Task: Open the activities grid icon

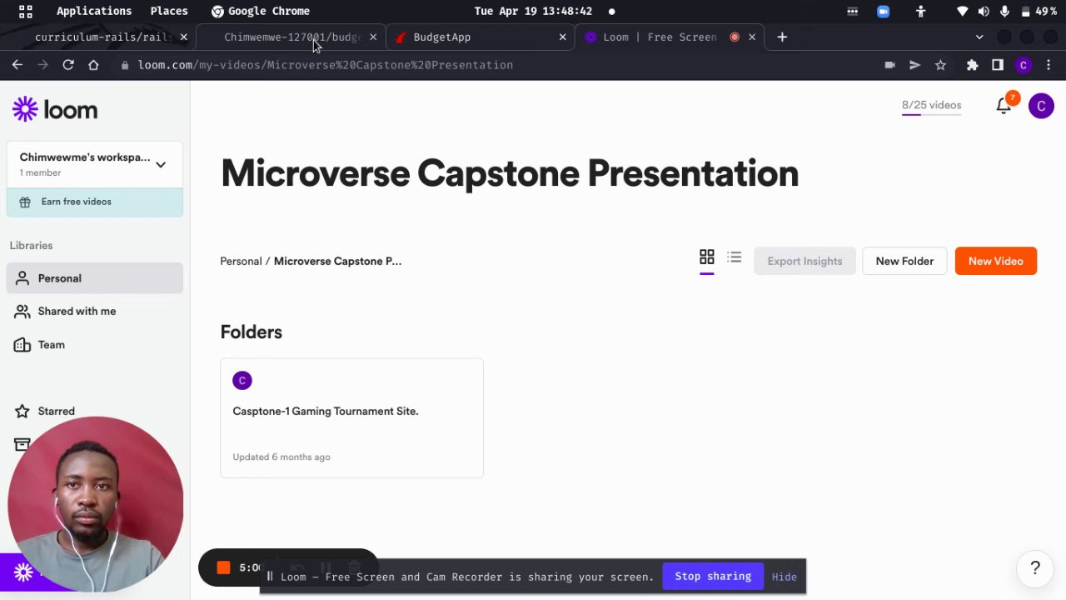Action: [x=26, y=11]
